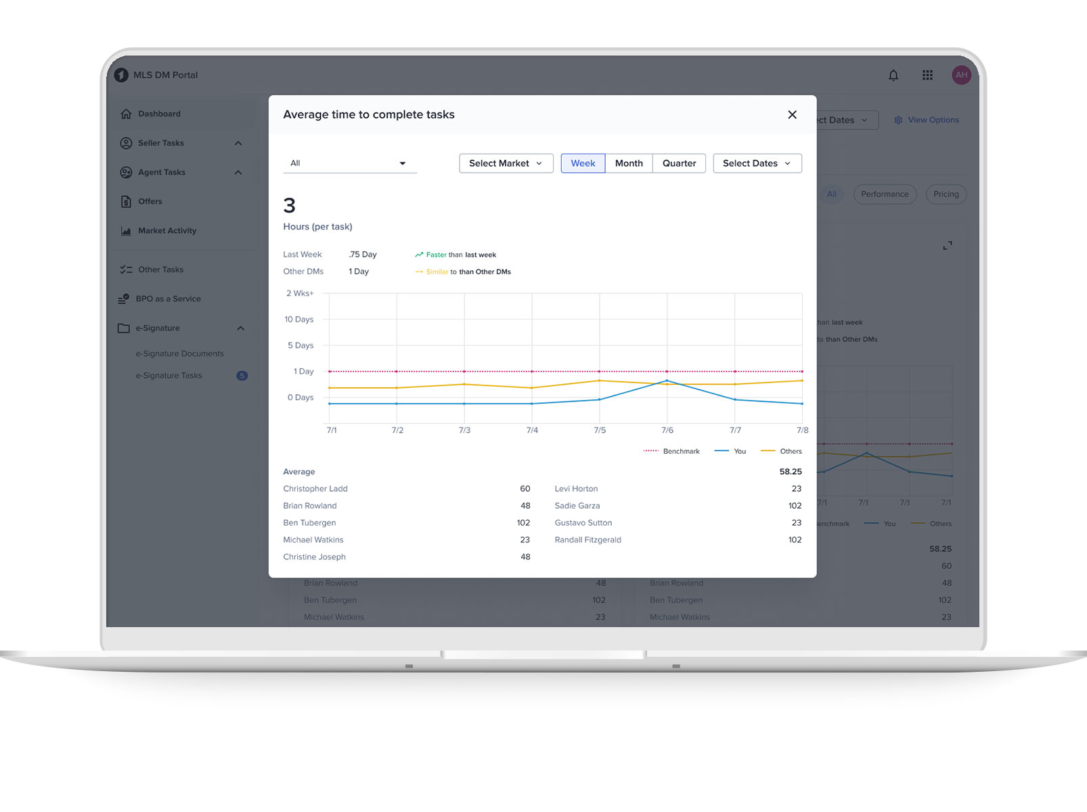1087x812 pixels.
Task: Open Dashboard from the sidebar
Action: [x=159, y=114]
